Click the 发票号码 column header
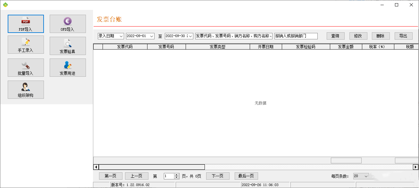Image resolution: width=419 pixels, height=188 pixels. 166,47
